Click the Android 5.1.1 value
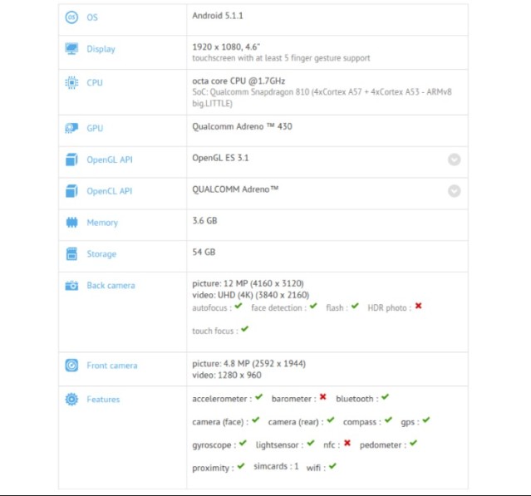531x496 pixels. (217, 14)
